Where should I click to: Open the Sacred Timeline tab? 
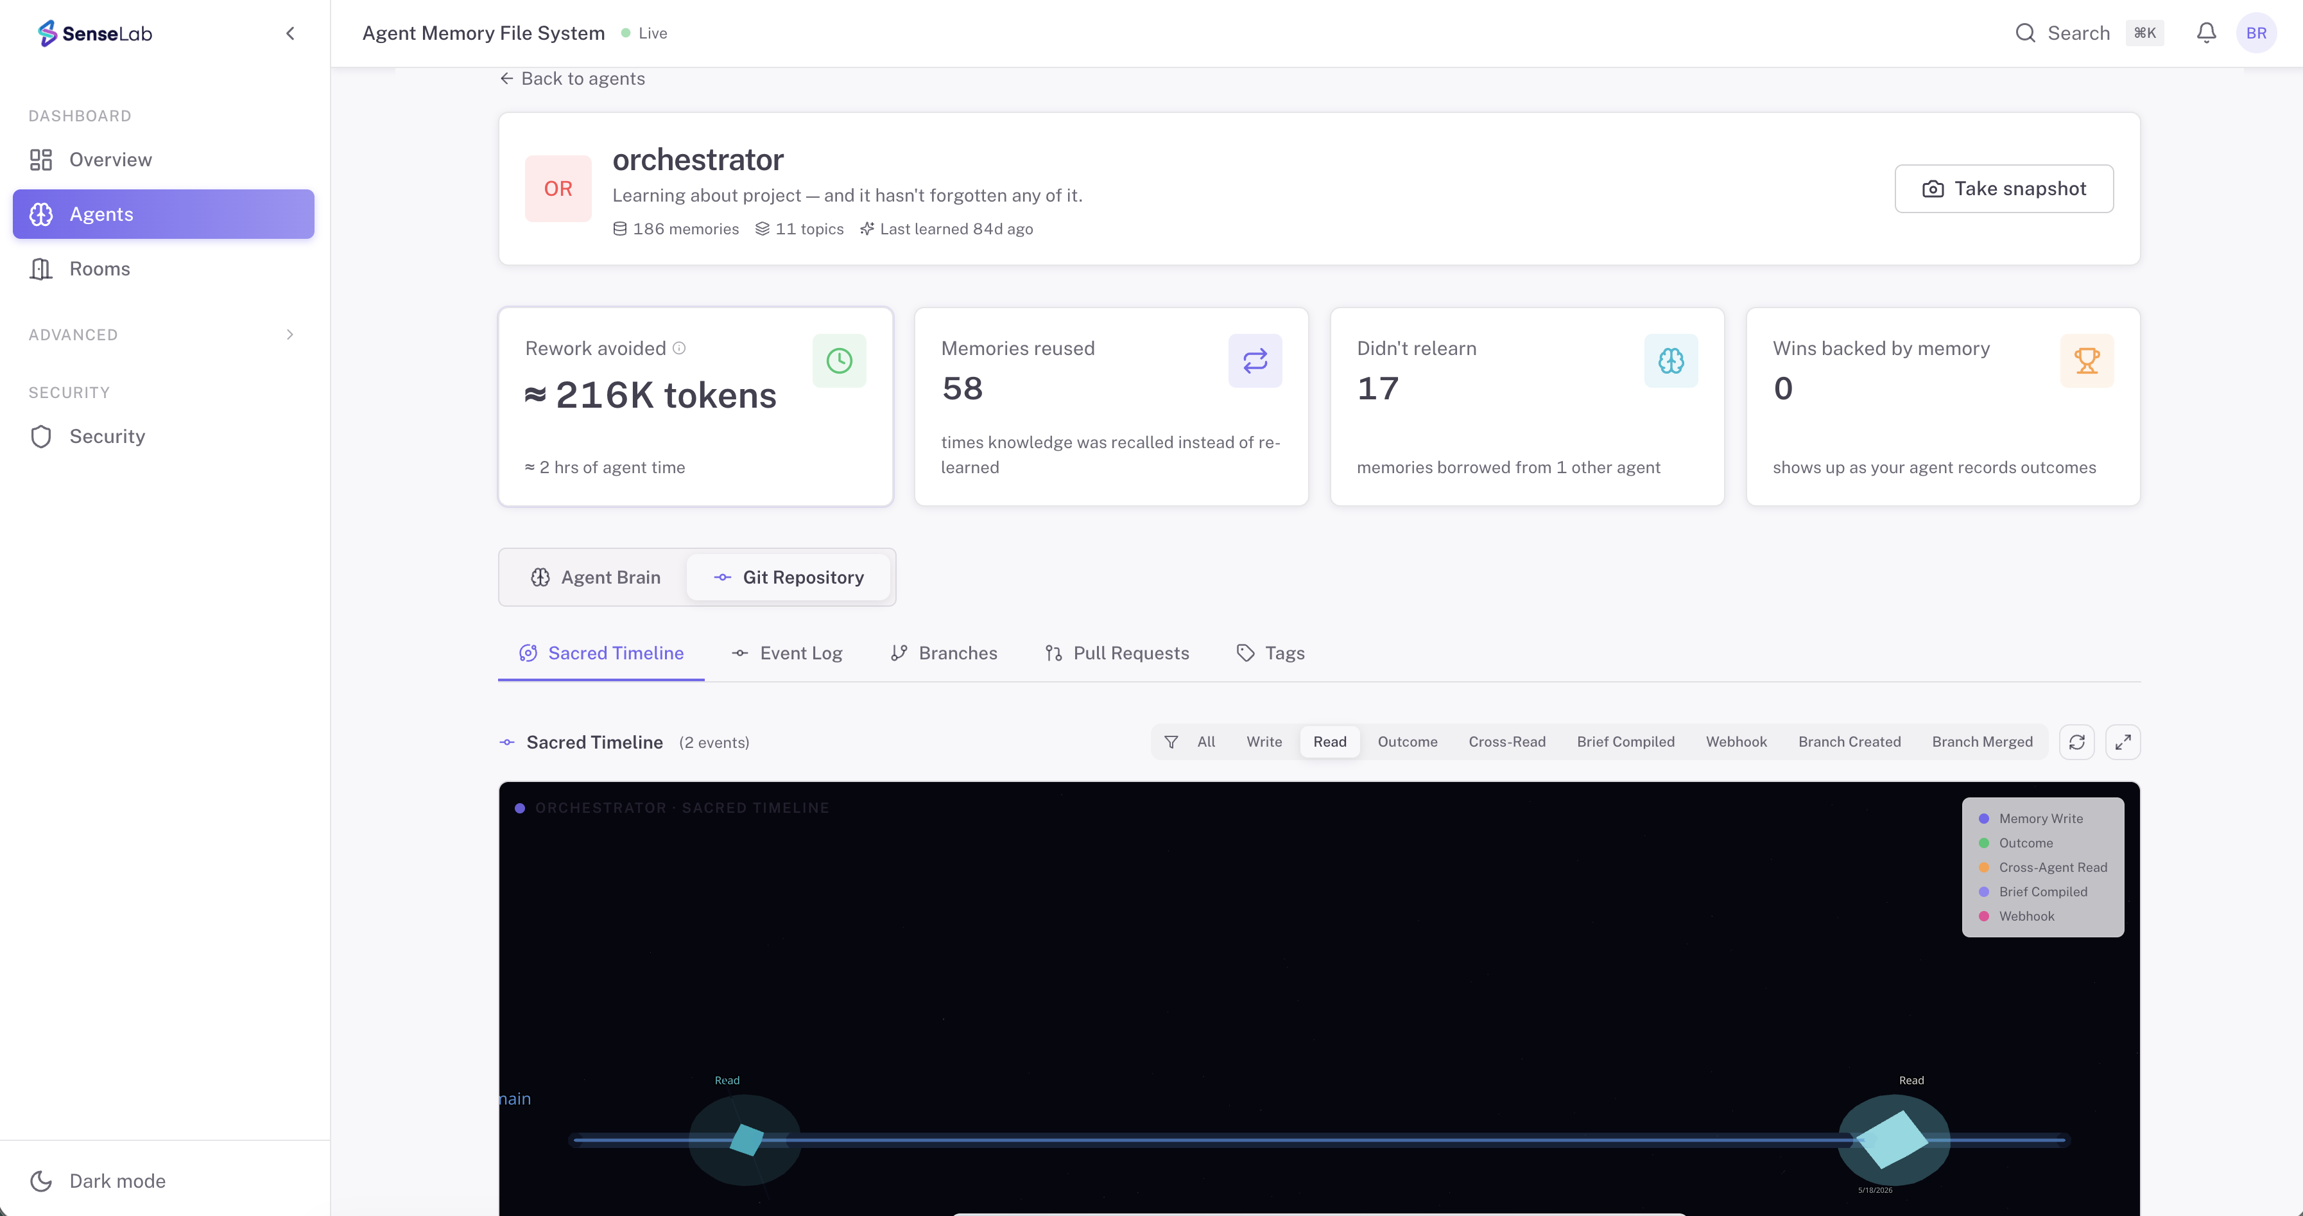click(601, 653)
